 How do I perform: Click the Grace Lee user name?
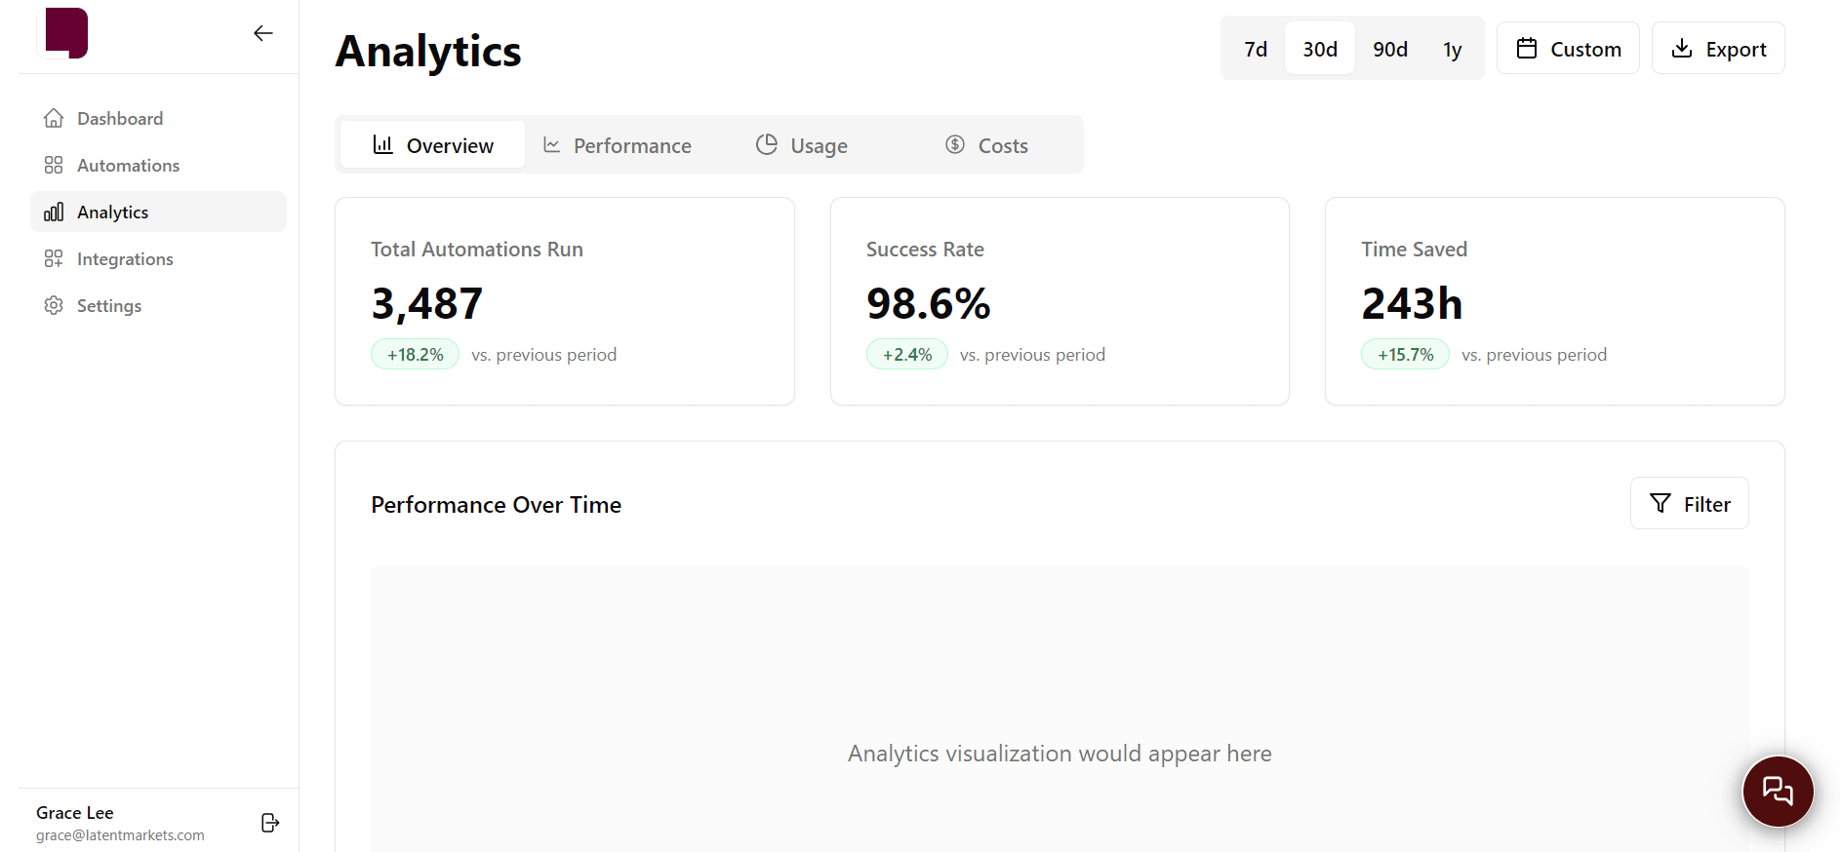(75, 812)
